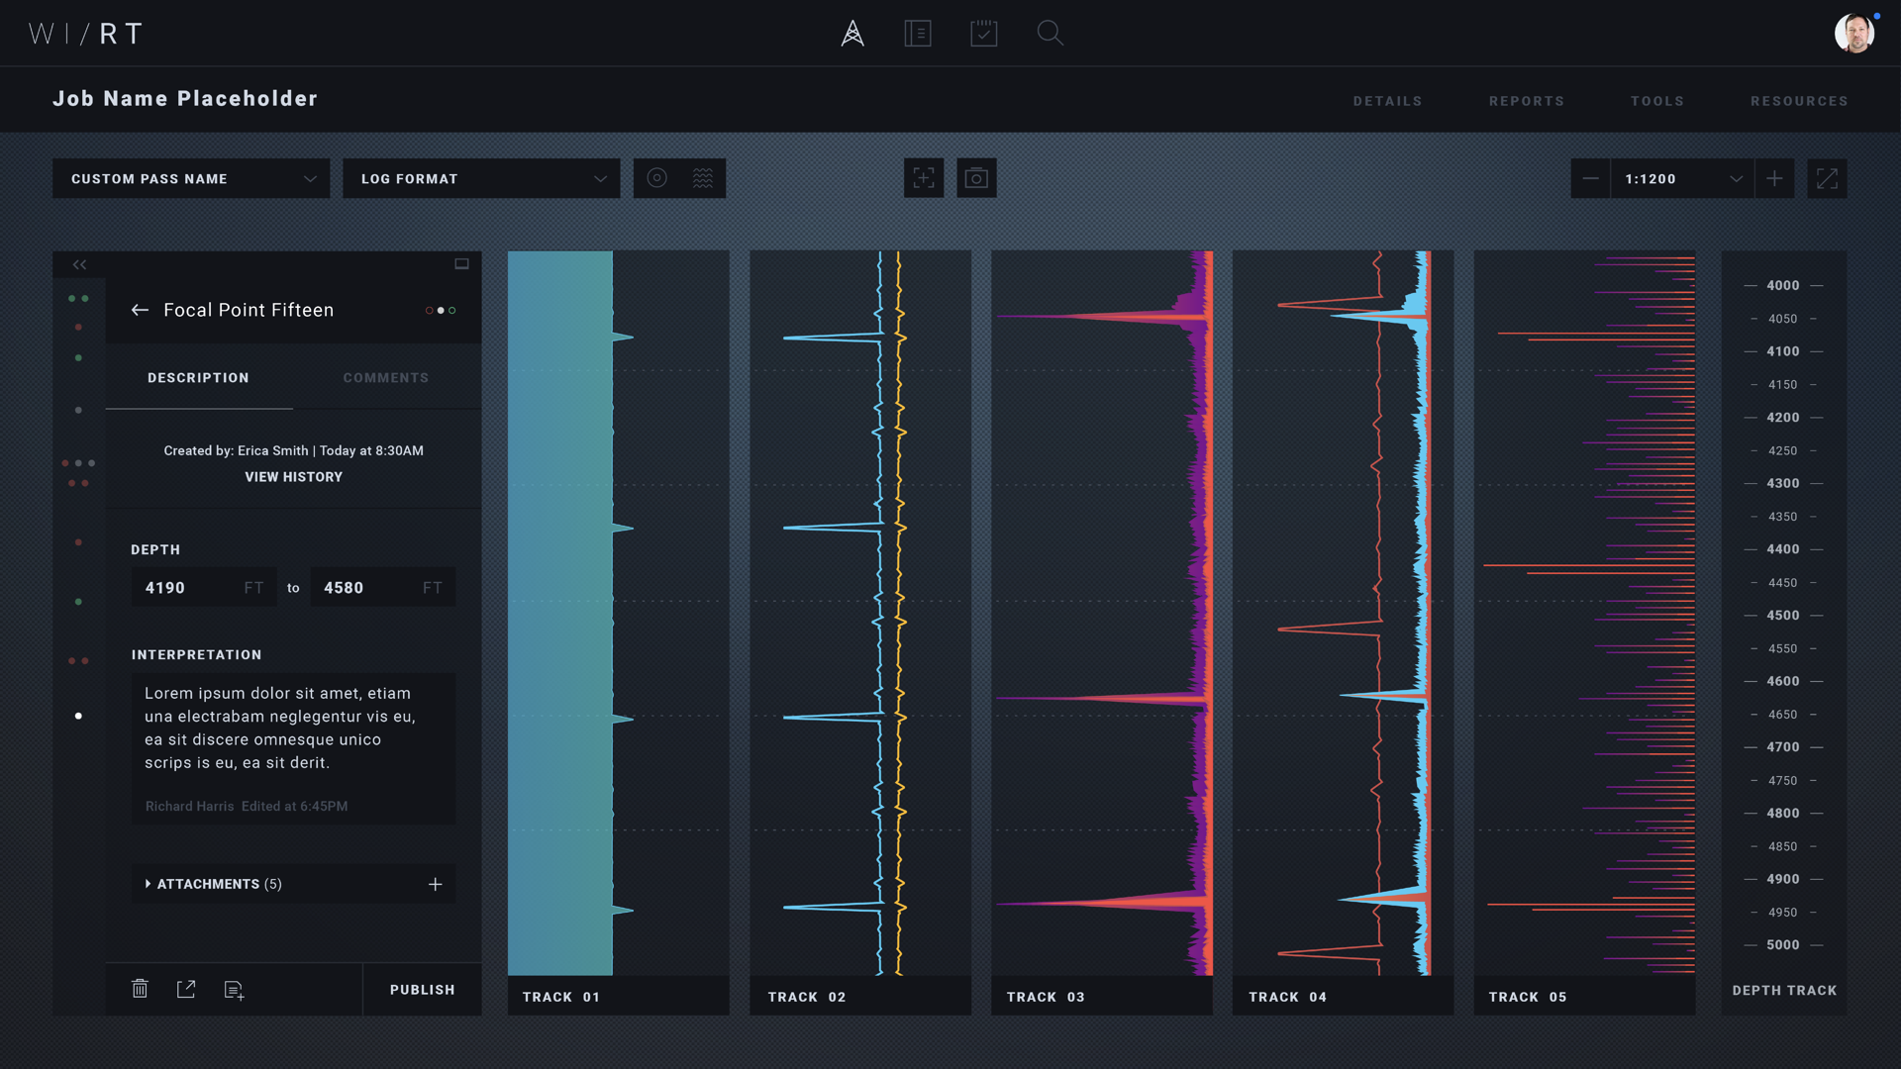1901x1069 pixels.
Task: Collapse side panel with double chevron
Action: (x=79, y=264)
